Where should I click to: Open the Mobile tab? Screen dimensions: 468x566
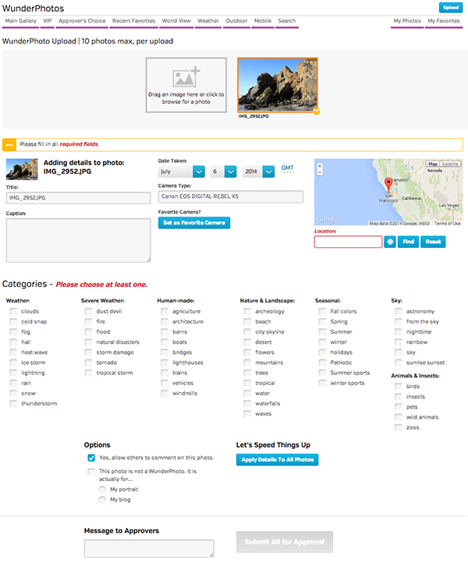[263, 21]
